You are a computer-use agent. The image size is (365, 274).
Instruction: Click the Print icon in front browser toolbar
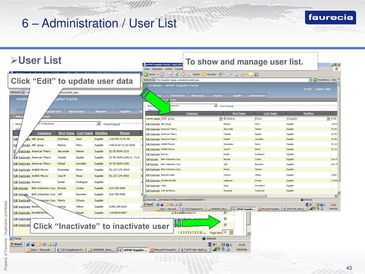click(x=236, y=74)
